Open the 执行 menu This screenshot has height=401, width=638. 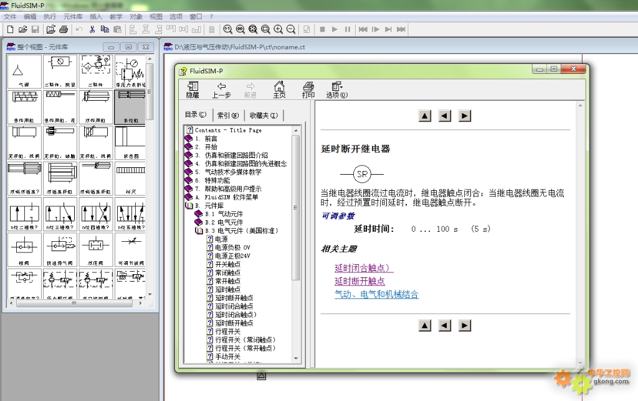pyautogui.click(x=50, y=17)
